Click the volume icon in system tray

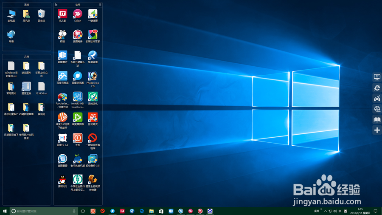tap(335, 211)
